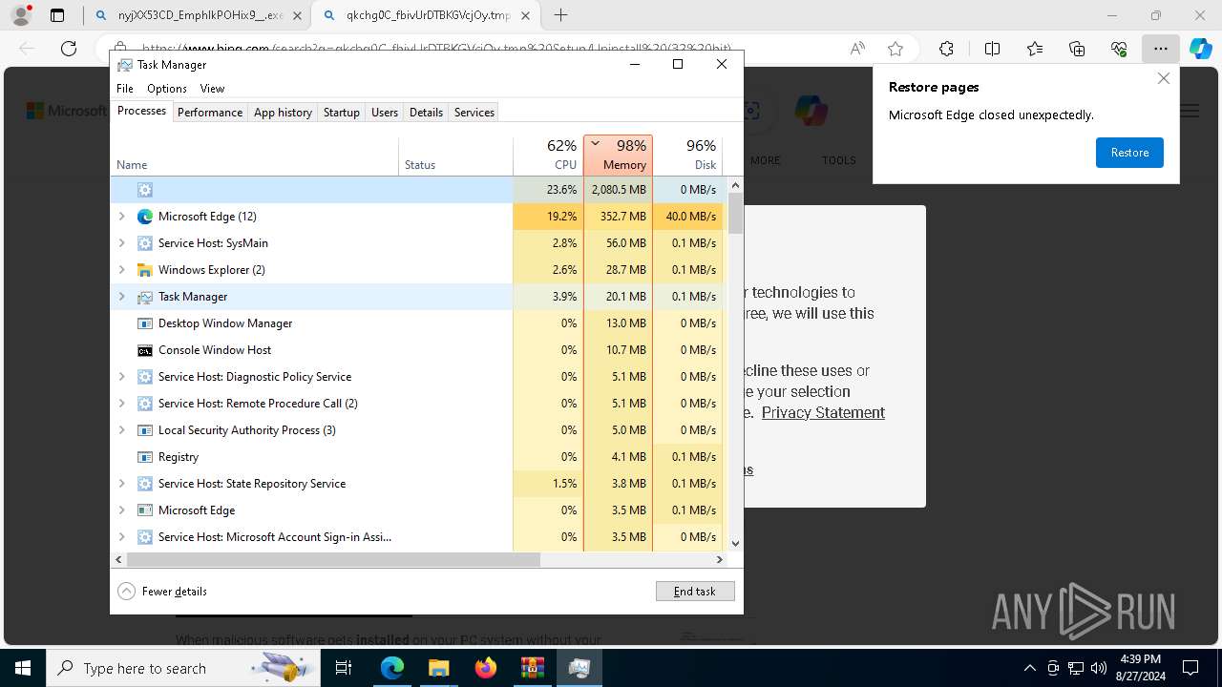The height and width of the screenshot is (687, 1222).
Task: Open Task Manager View menu
Action: point(212,88)
